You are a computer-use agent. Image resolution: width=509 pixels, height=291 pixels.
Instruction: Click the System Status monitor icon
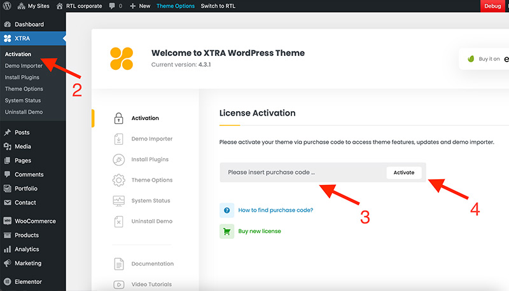pyautogui.click(x=118, y=201)
